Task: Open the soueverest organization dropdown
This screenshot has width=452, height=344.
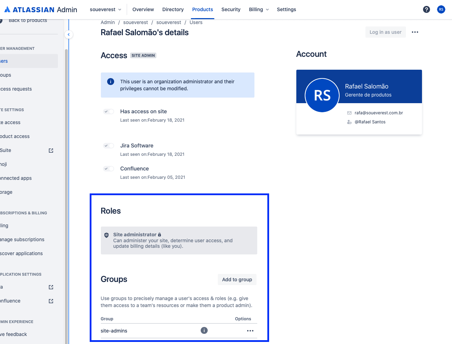Action: pyautogui.click(x=105, y=9)
